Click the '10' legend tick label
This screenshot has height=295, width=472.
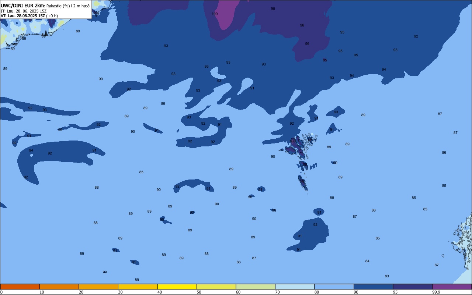pyautogui.click(x=42, y=292)
